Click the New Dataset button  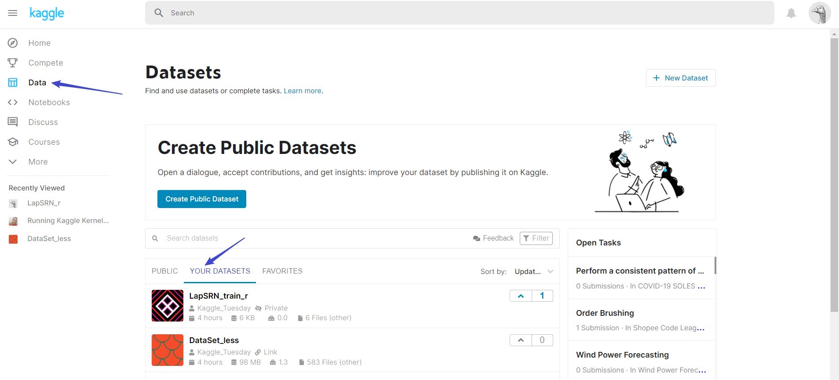[681, 78]
